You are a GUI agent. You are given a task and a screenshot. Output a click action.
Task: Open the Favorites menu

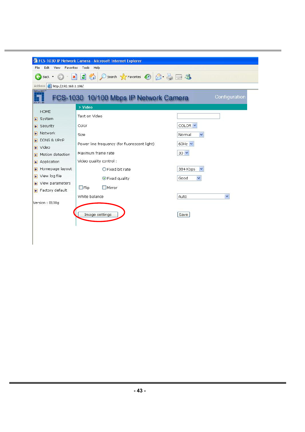point(71,68)
